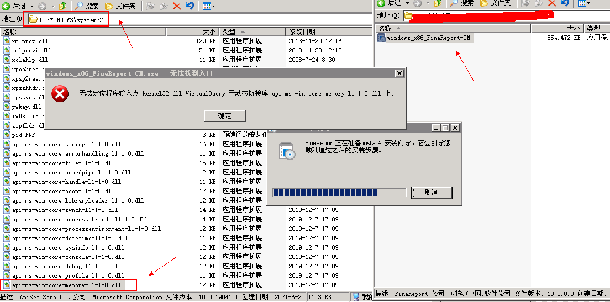Open Back history dropdown in system32 window

32,6
